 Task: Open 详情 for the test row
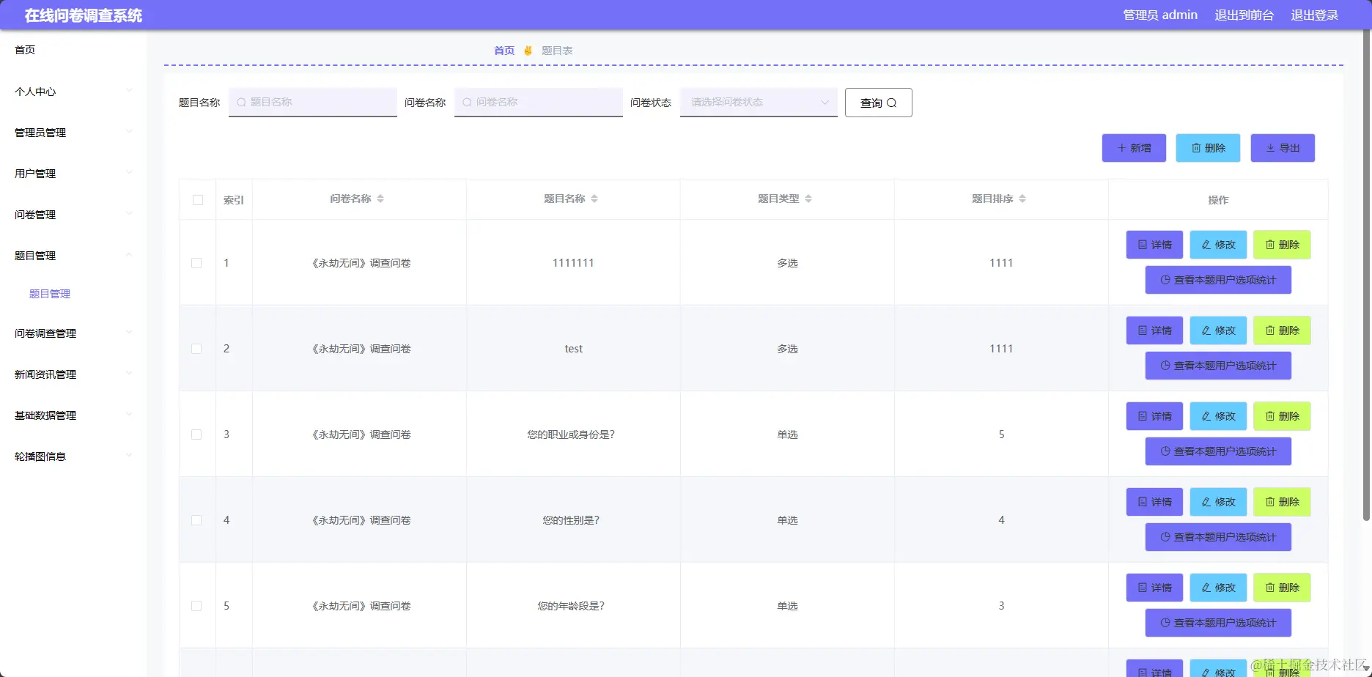(1154, 330)
